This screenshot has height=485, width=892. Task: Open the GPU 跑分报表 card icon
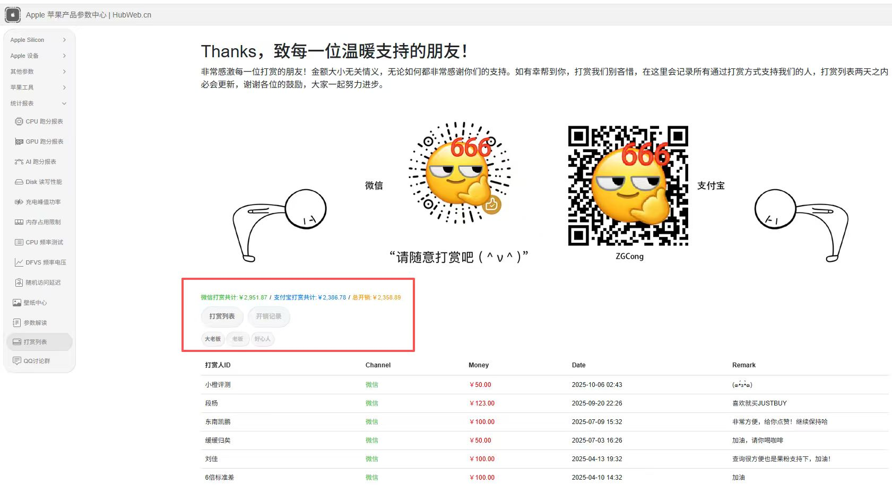[19, 142]
